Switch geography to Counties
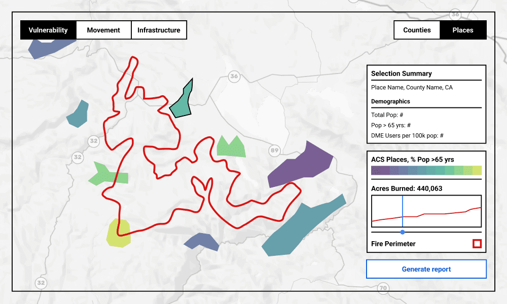This screenshot has width=507, height=304. tap(417, 30)
